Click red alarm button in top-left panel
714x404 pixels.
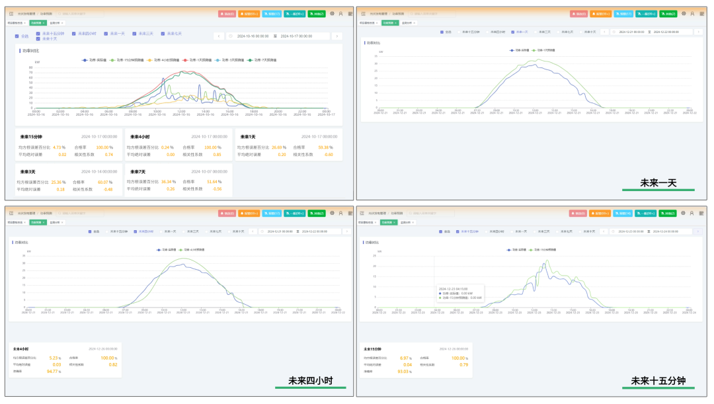coord(227,14)
